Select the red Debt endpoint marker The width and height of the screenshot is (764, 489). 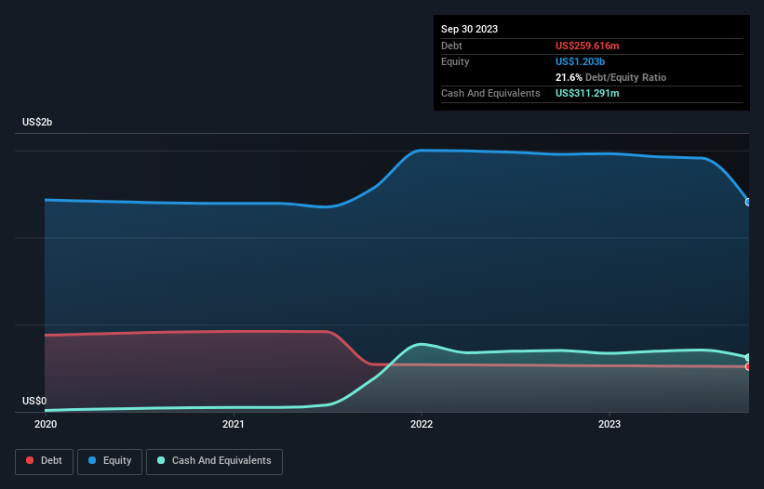click(748, 366)
